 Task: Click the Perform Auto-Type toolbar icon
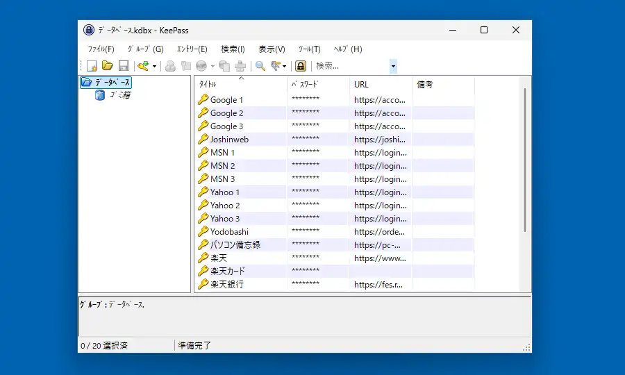click(240, 66)
